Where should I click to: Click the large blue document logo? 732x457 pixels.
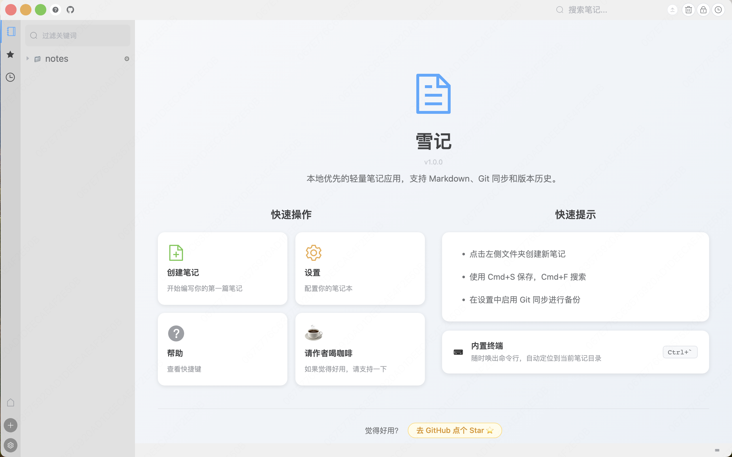[433, 94]
